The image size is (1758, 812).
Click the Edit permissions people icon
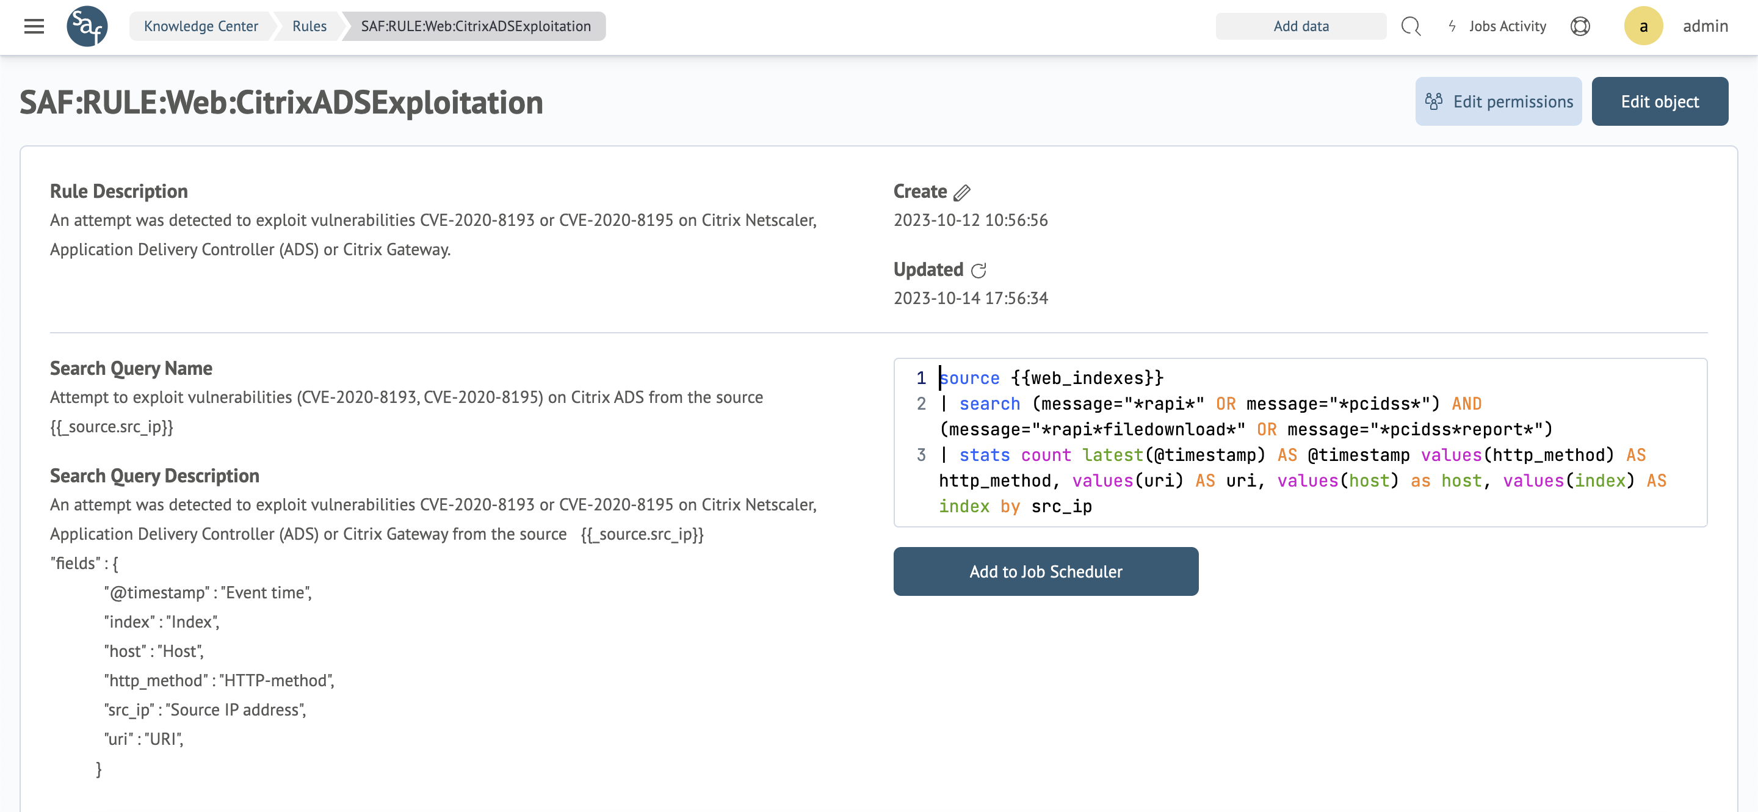(1434, 102)
